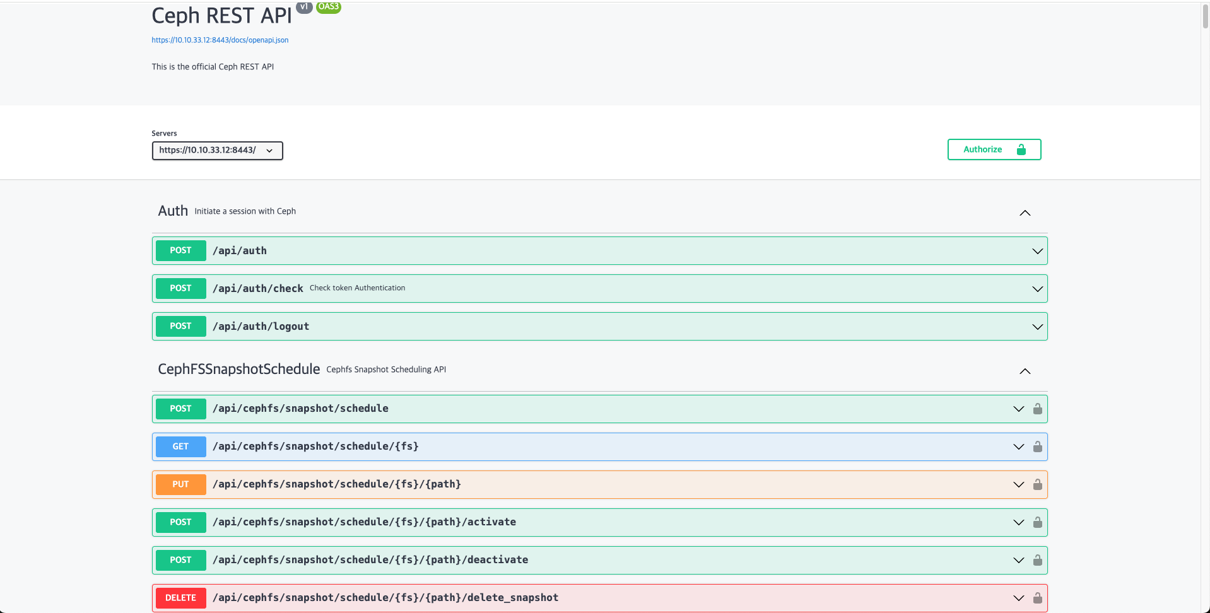Click the PUT method badge

180,484
